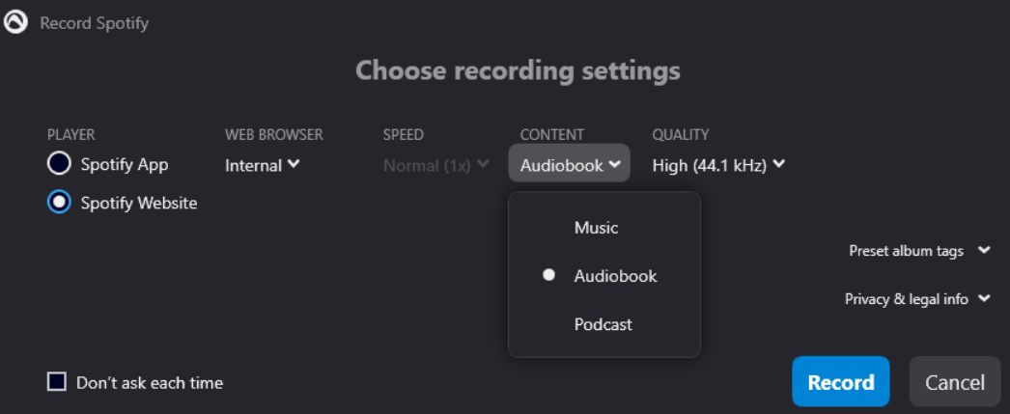This screenshot has height=414, width=1010.
Task: Open the Quality High (44.1 kHz) dropdown
Action: [x=718, y=165]
